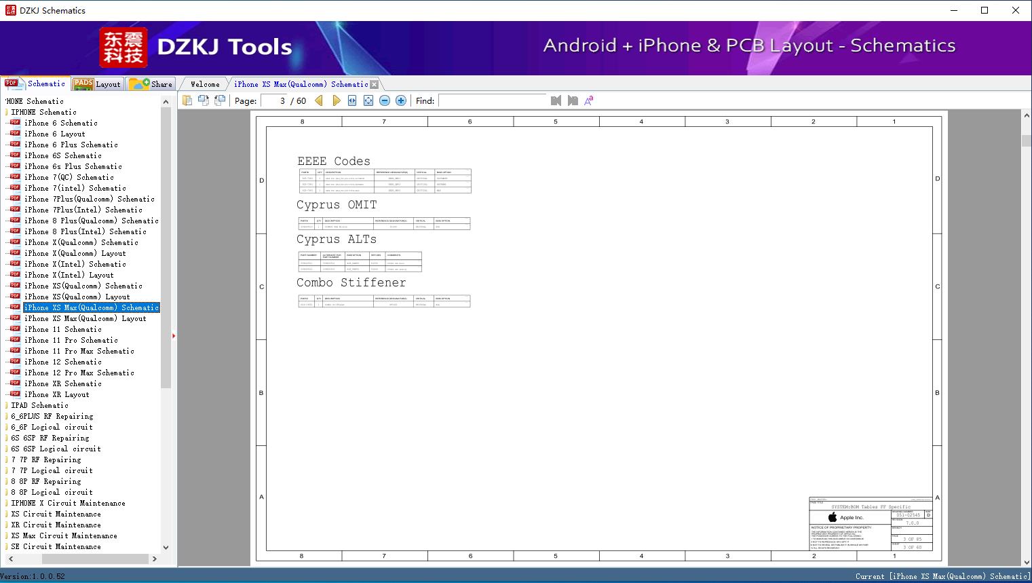Click the PDF icon beside iPhone 12 Pro Max Schematic
Viewport: 1032px width, 583px height.
15,372
